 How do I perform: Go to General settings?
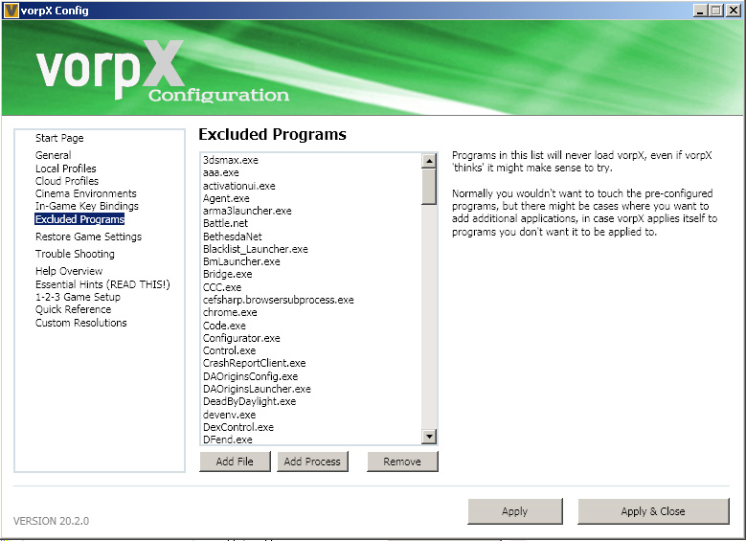[54, 155]
